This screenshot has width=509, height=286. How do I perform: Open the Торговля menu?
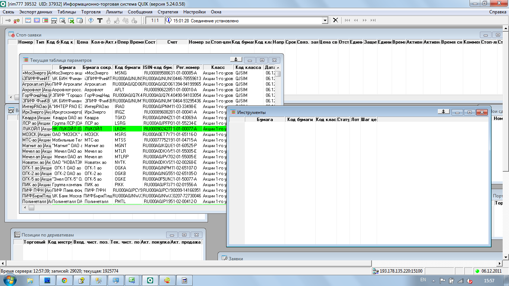pos(91,12)
